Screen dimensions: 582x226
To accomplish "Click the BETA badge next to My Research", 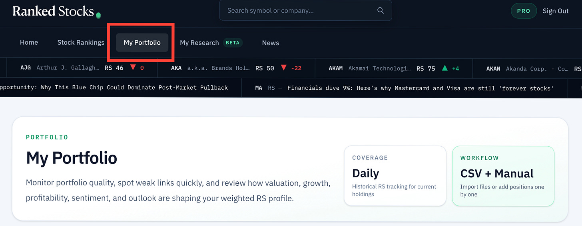I will point(233,43).
